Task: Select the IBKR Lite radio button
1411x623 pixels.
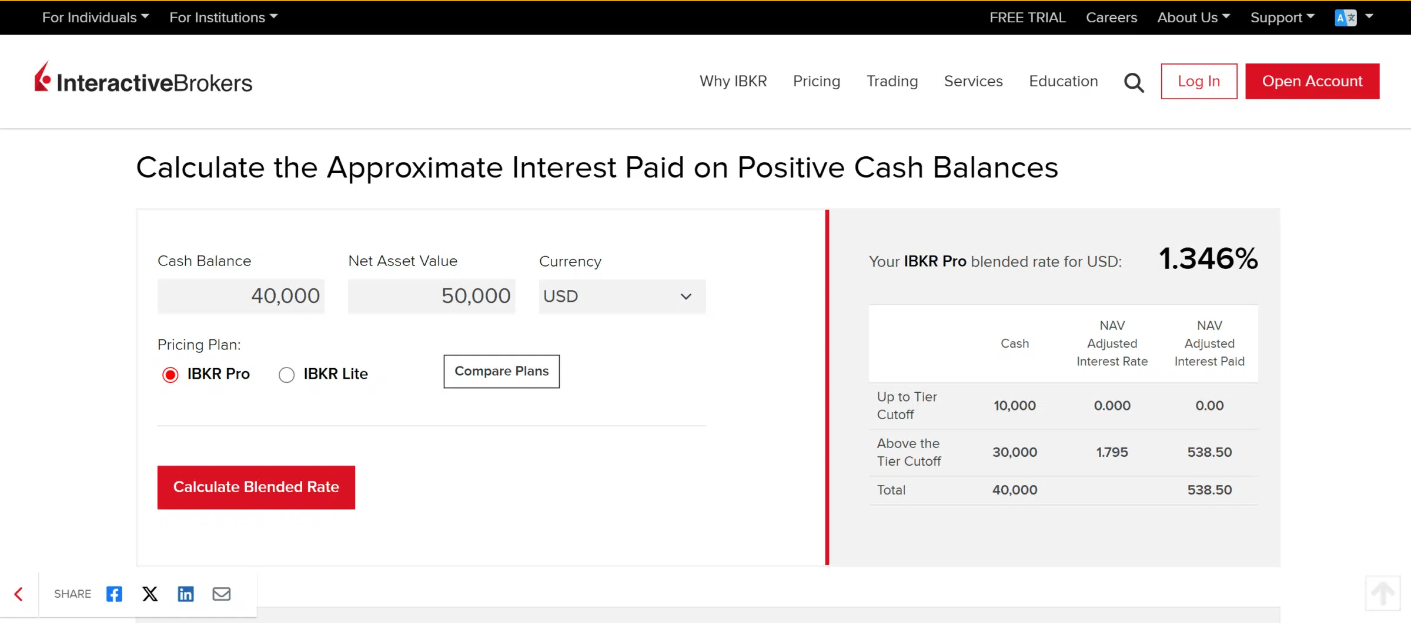Action: point(286,375)
